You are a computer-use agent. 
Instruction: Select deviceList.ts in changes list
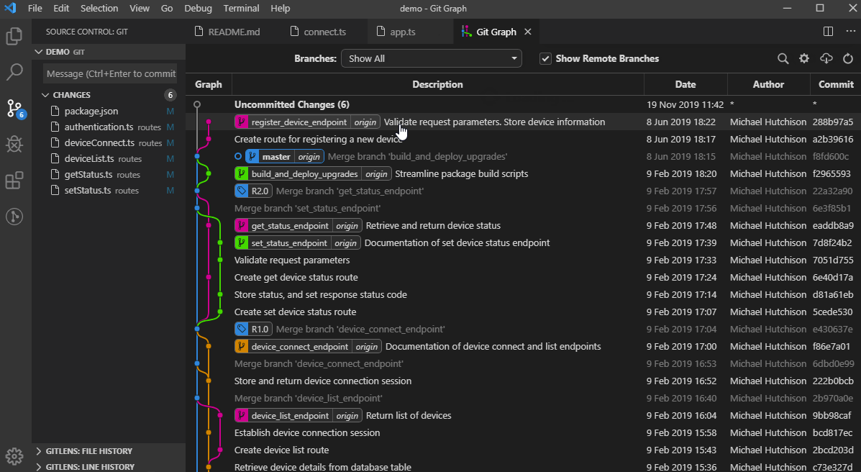point(109,159)
